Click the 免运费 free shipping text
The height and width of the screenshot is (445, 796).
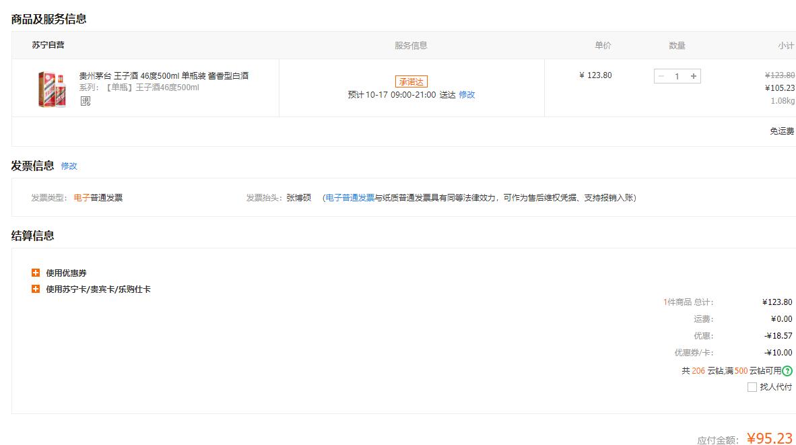point(782,131)
